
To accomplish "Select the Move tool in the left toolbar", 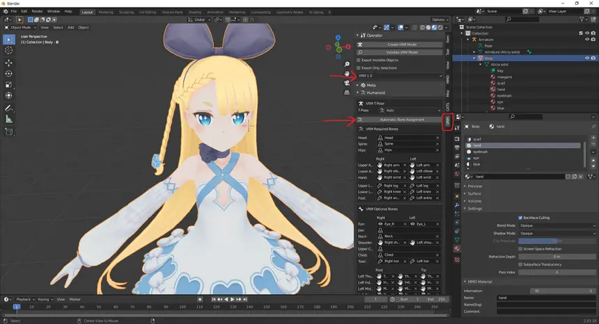I will [x=9, y=63].
